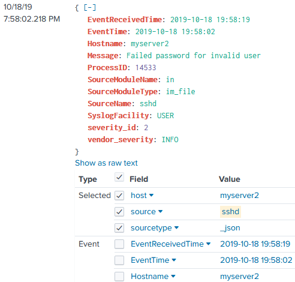Click the Field column header
This screenshot has width=295, height=282.
139,179
